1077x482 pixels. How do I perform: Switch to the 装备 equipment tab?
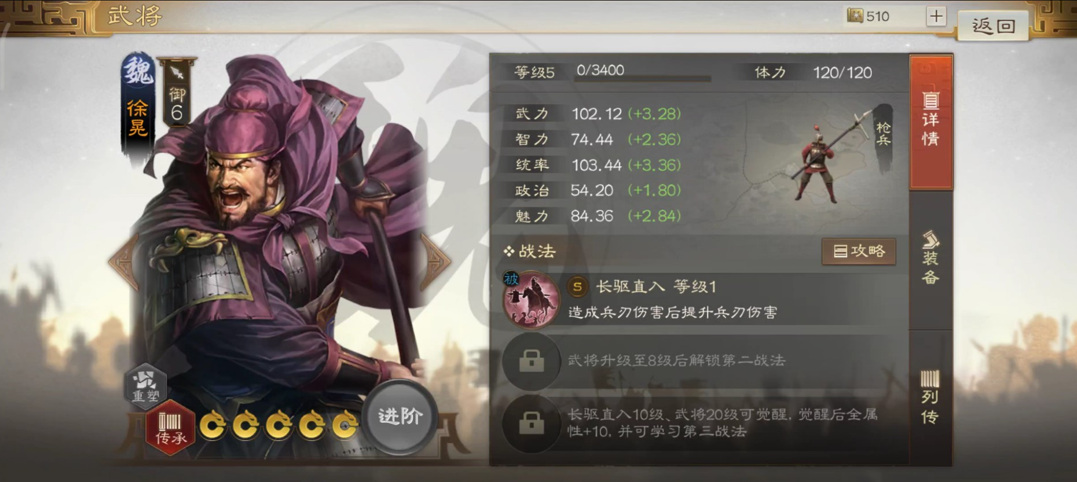pos(931,258)
